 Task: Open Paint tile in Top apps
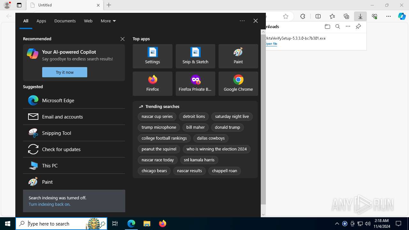tap(238, 56)
